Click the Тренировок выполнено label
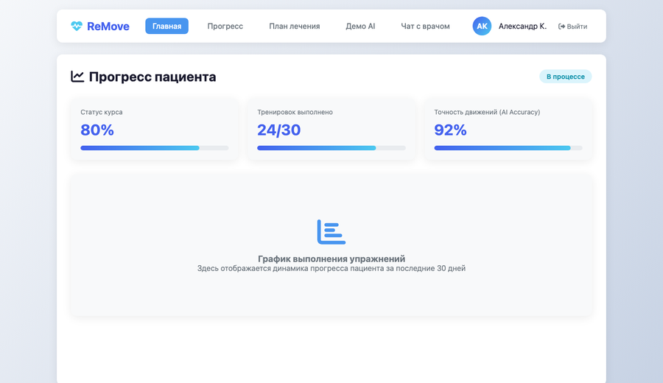 click(x=295, y=112)
